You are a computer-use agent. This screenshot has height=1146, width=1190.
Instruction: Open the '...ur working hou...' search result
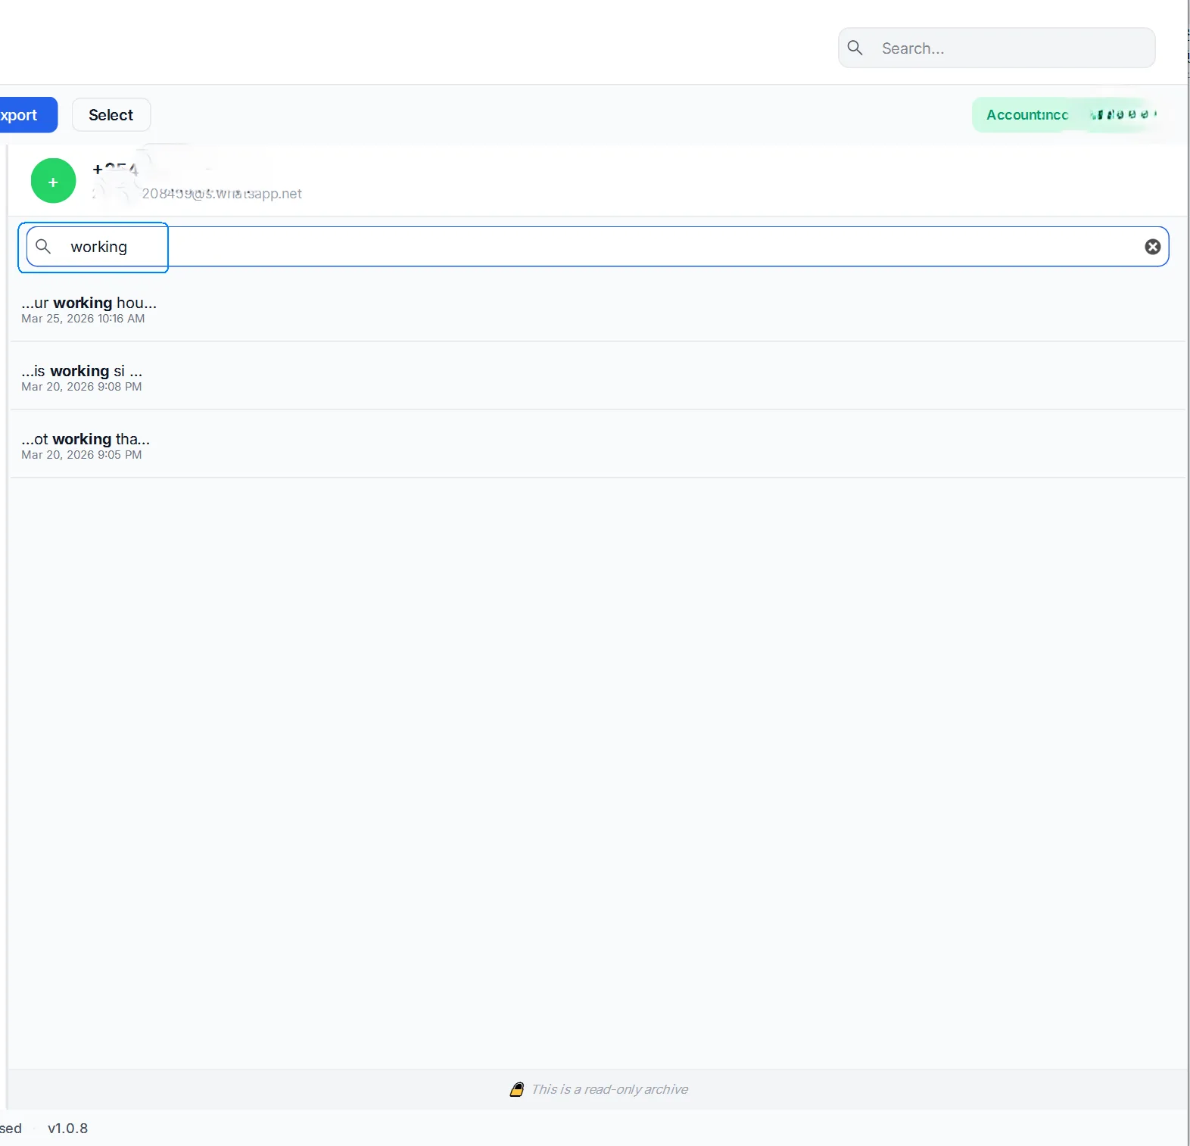[x=598, y=309]
